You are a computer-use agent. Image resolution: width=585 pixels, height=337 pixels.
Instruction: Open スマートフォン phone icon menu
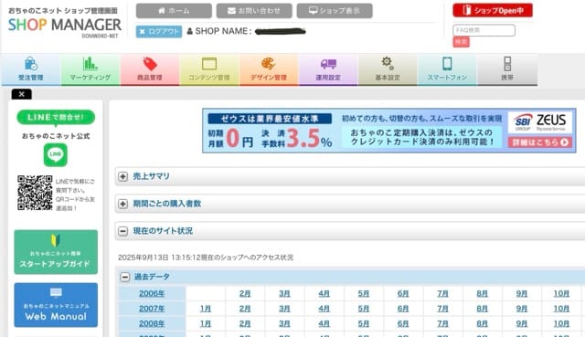[x=447, y=69]
